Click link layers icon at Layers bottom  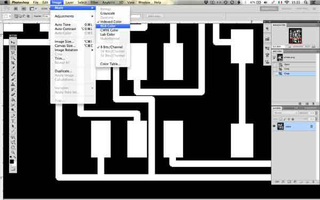click(x=277, y=181)
